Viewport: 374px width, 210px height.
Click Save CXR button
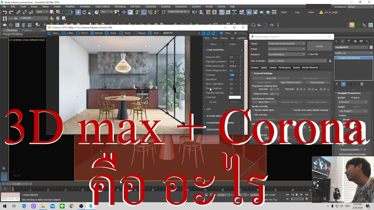tap(264, 102)
